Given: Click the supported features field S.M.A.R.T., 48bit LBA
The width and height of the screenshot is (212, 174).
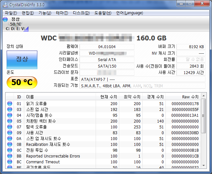Looking at the screenshot, I should (x=143, y=86).
